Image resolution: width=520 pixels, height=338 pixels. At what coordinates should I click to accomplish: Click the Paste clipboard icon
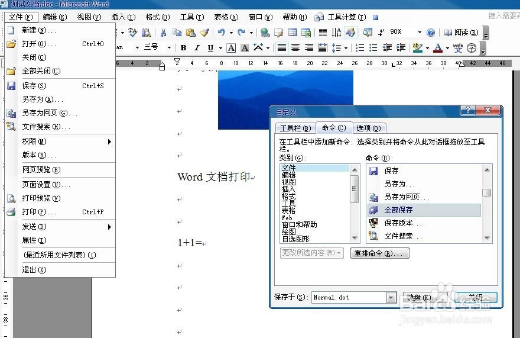[x=191, y=33]
